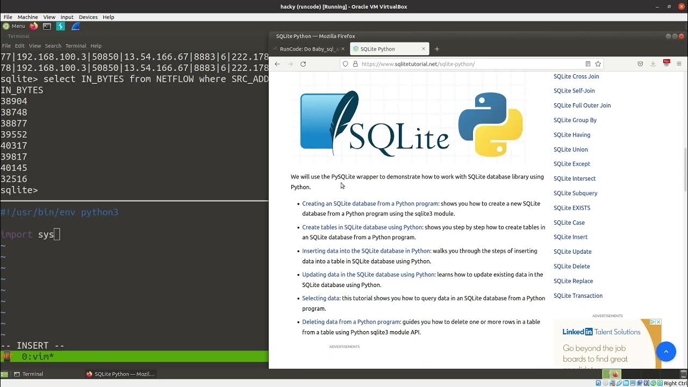
Task: Open the Terminal window's Edit menu
Action: (x=20, y=46)
